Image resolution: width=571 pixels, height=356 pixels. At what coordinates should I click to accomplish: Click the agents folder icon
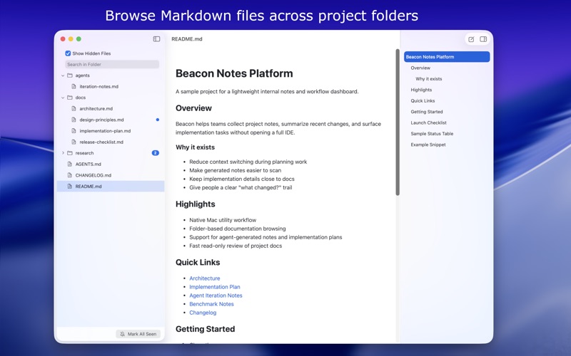click(x=70, y=75)
